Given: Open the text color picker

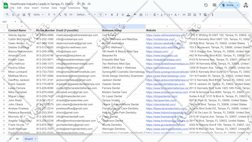Looking at the screenshot, I should 128,14.
